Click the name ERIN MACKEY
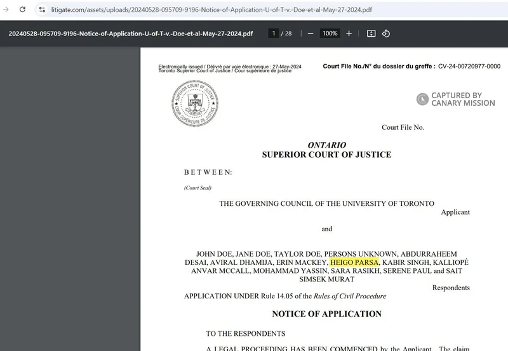This screenshot has width=508, height=351. pyautogui.click(x=302, y=262)
